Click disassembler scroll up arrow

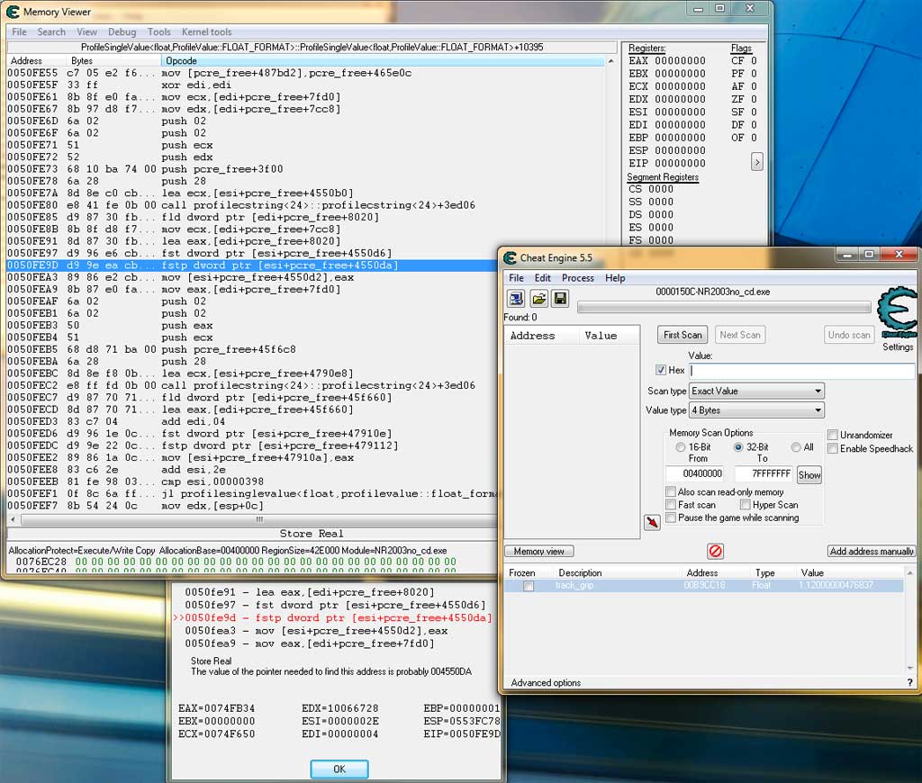pos(610,61)
